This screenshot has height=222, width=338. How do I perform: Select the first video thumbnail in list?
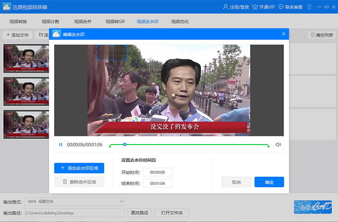click(26, 59)
